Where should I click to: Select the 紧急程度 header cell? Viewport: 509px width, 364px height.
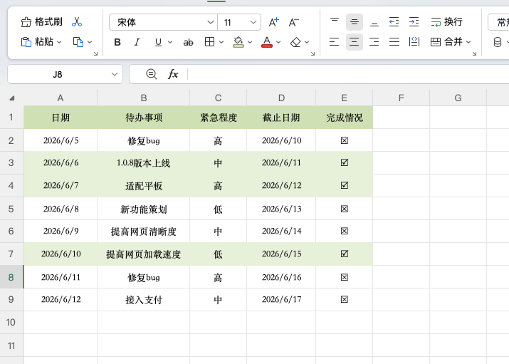[218, 118]
